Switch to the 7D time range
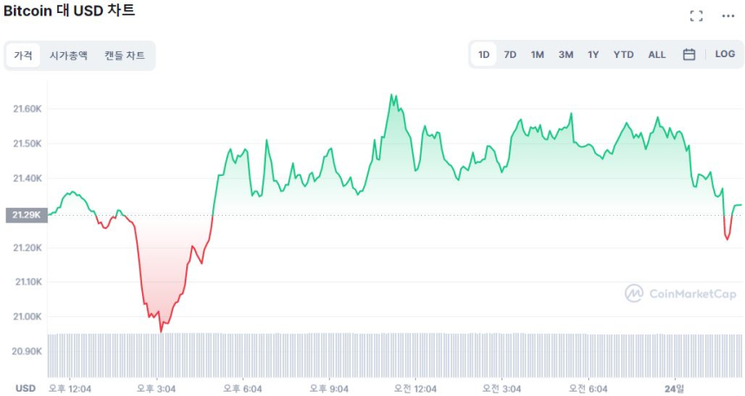The height and width of the screenshot is (396, 745). pyautogui.click(x=510, y=55)
